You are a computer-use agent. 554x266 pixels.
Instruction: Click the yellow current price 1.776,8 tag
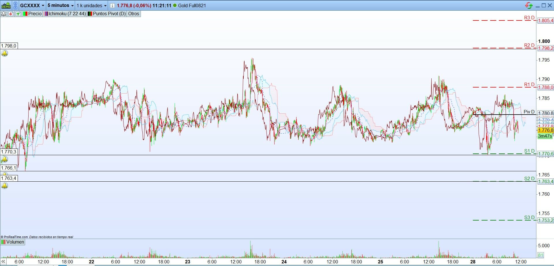[x=545, y=130]
